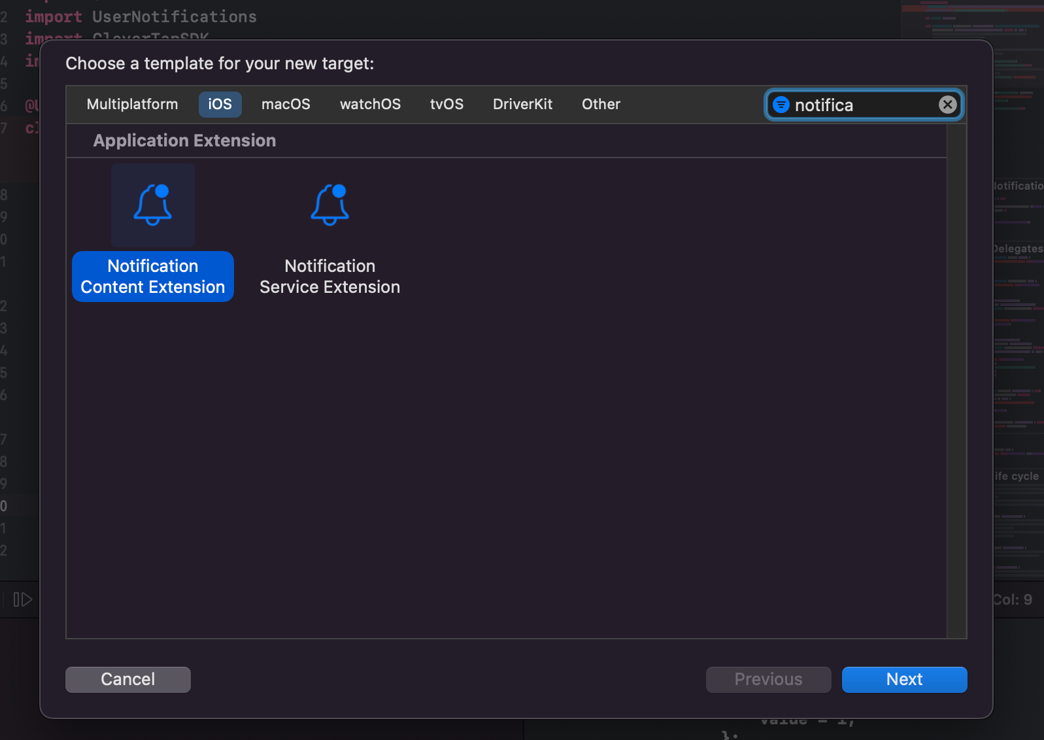Open the DriverKit tab
Image resolution: width=1044 pixels, height=740 pixels.
pos(522,105)
